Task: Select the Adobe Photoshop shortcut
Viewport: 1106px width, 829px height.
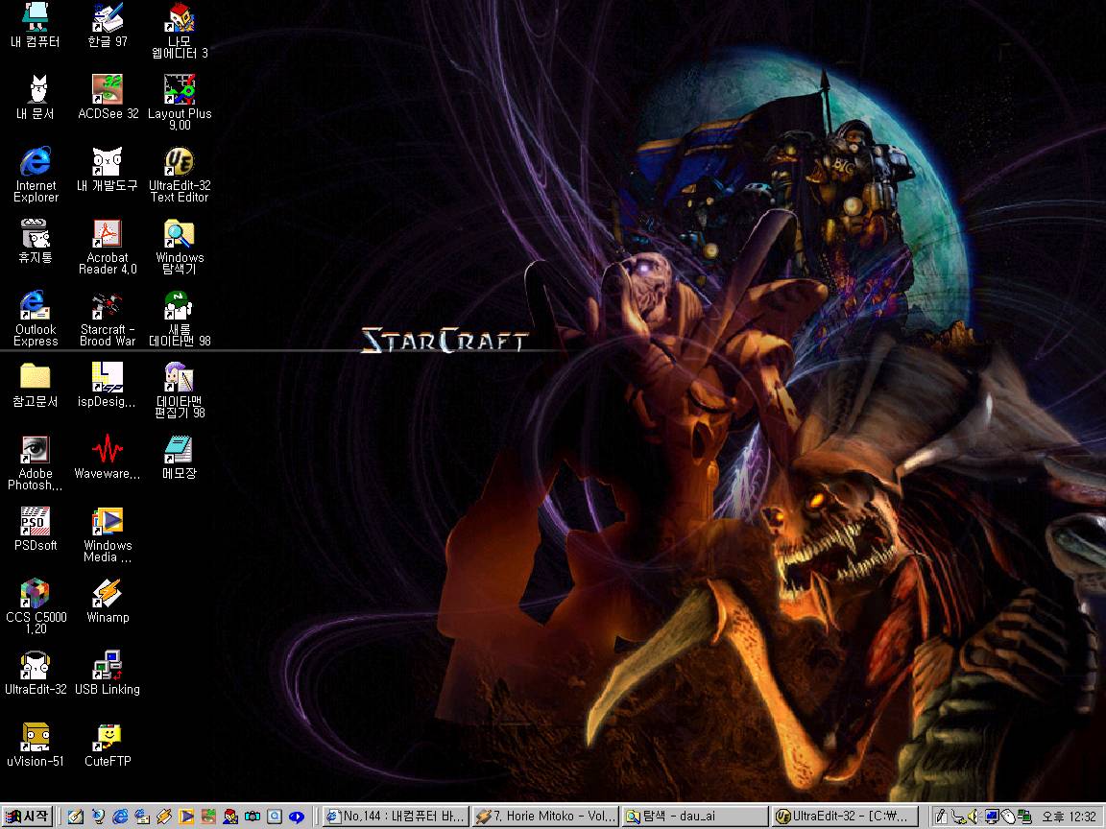Action: [x=36, y=462]
